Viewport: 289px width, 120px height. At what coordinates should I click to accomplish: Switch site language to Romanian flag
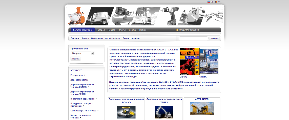click(216, 2)
